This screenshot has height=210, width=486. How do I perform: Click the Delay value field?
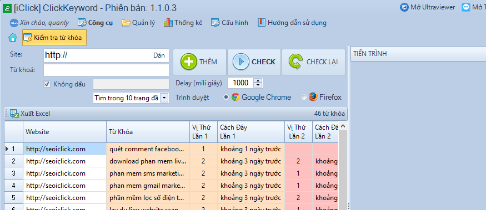click(241, 83)
